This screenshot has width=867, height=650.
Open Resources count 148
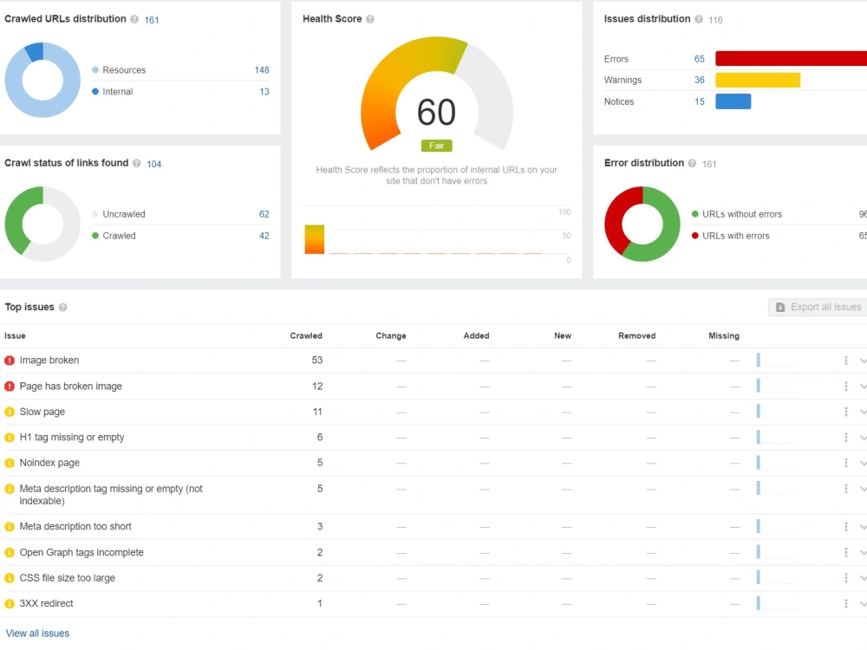point(262,70)
